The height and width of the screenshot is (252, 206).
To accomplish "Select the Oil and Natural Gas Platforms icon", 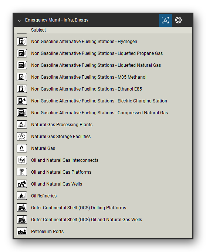I will (22, 172).
